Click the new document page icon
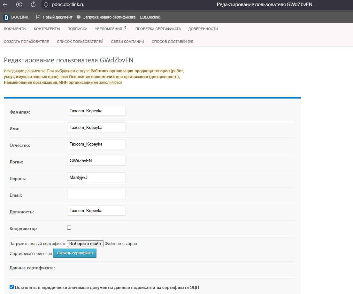 click(38, 17)
